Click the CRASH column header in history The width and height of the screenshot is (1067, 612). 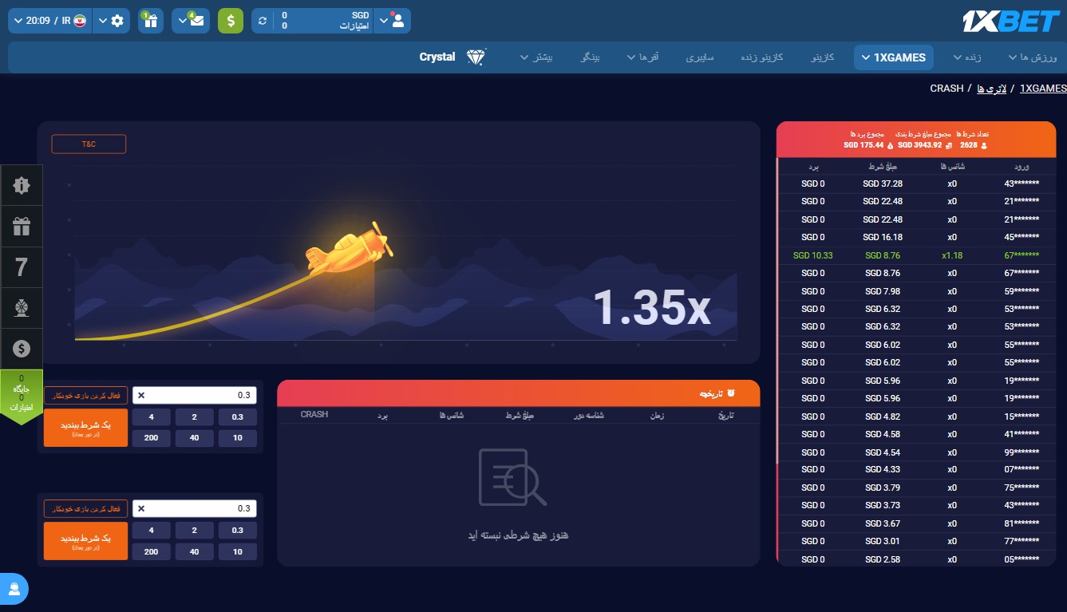(x=314, y=415)
